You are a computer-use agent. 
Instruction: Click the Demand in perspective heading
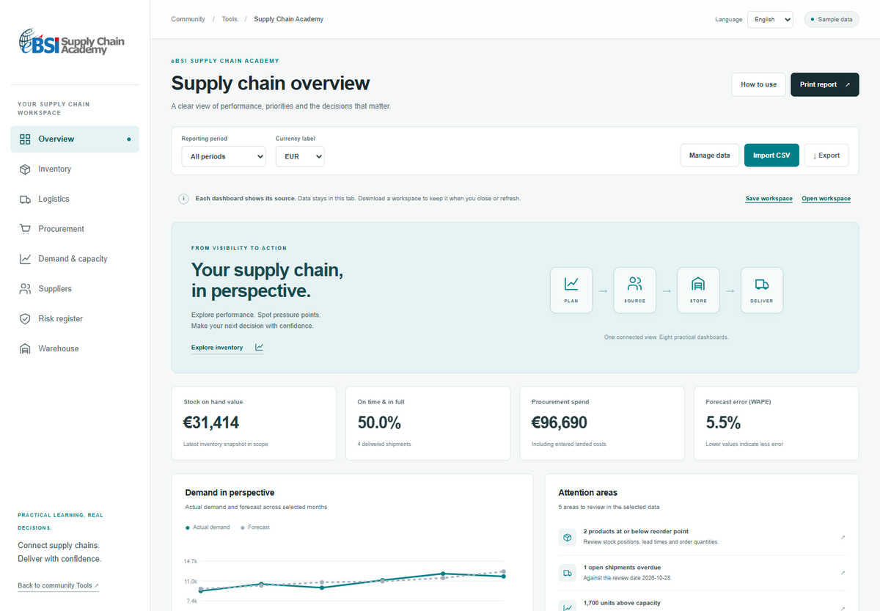[x=230, y=493]
